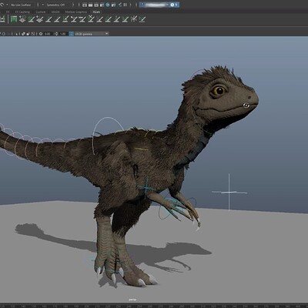Switch to the Custom shelf tab
The width and height of the screenshot is (308, 308).
[41, 12]
